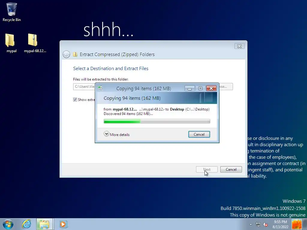Click the Desktop destination link in copy dialog
The image size is (307, 230).
point(177,109)
